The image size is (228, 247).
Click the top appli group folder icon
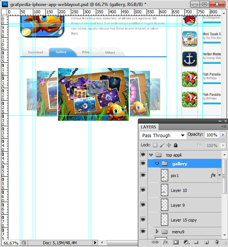[x=159, y=155]
